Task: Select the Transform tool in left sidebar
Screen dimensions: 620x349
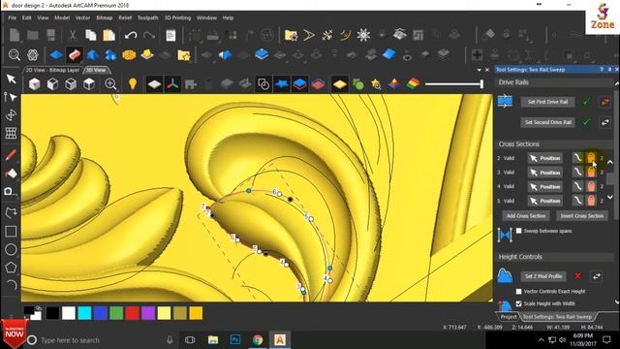Action: [x=11, y=115]
